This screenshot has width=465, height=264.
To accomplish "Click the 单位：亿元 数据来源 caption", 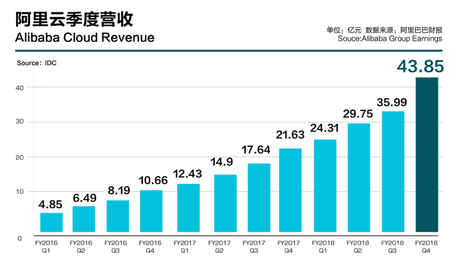I will tap(384, 30).
